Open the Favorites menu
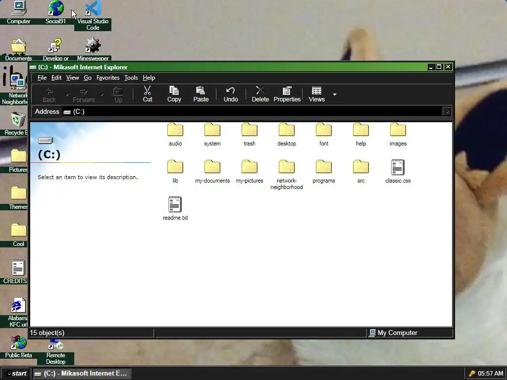 tap(107, 78)
